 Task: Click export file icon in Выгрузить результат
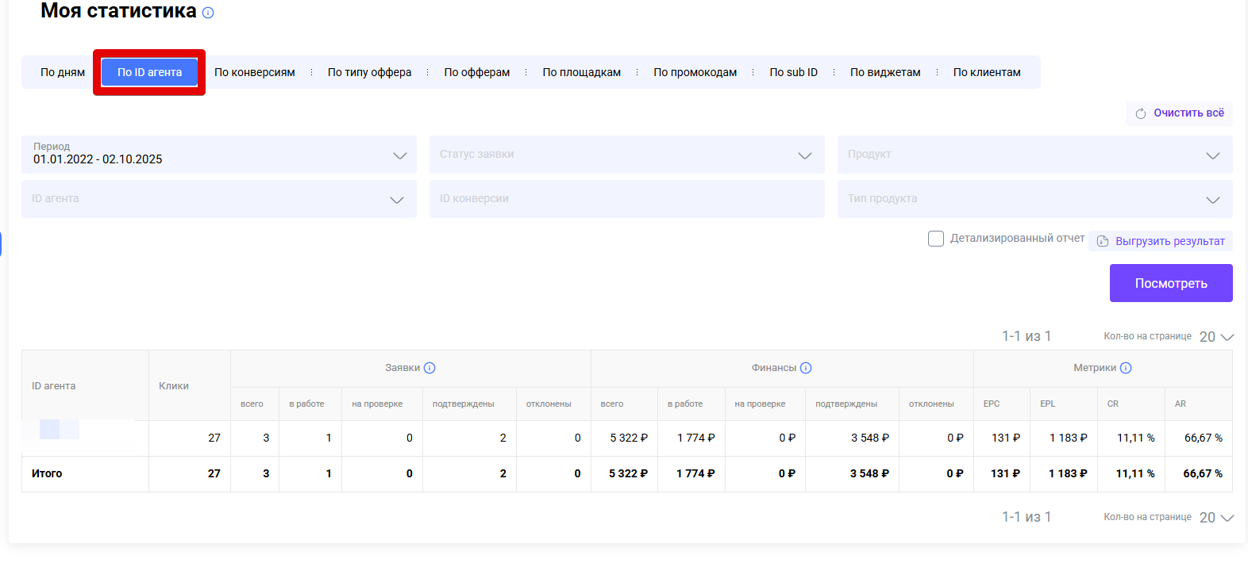(1103, 241)
